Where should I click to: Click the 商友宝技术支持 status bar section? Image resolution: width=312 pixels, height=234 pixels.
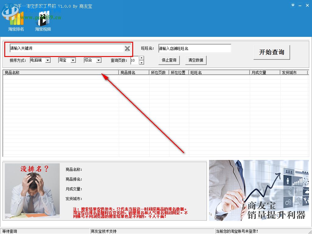pyautogui.click(x=104, y=231)
